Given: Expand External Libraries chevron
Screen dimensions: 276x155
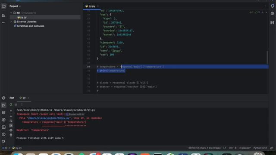Looking at the screenshot, I should (11, 22).
